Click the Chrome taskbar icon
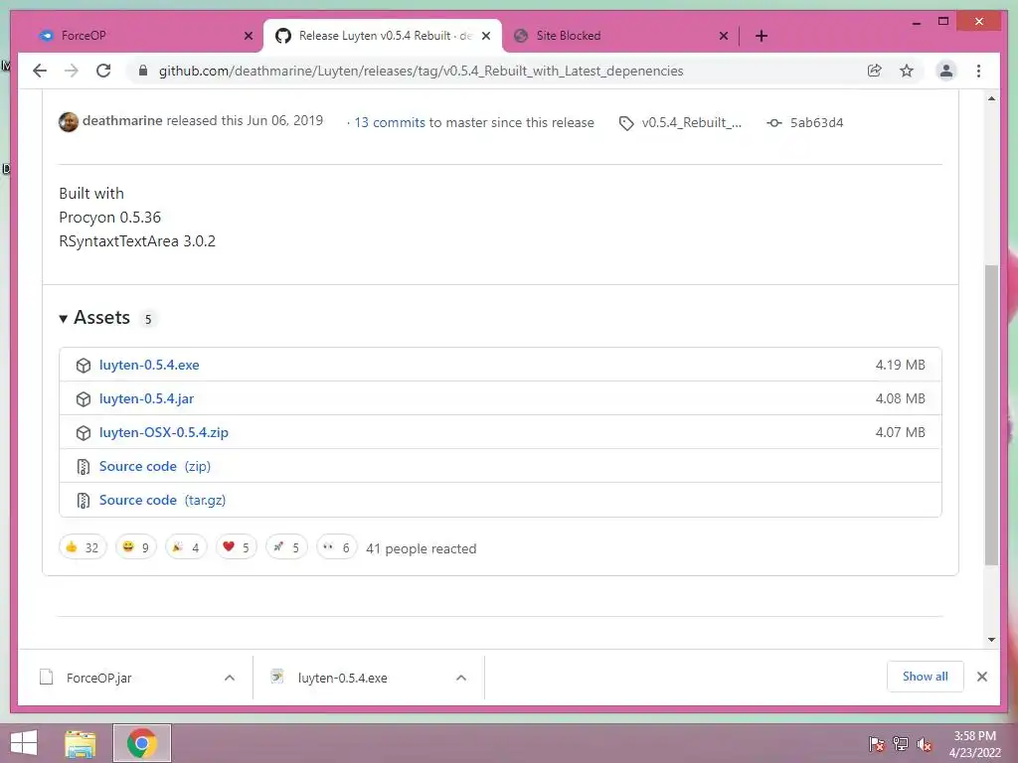Screen dimensions: 1018x763 (x=141, y=743)
